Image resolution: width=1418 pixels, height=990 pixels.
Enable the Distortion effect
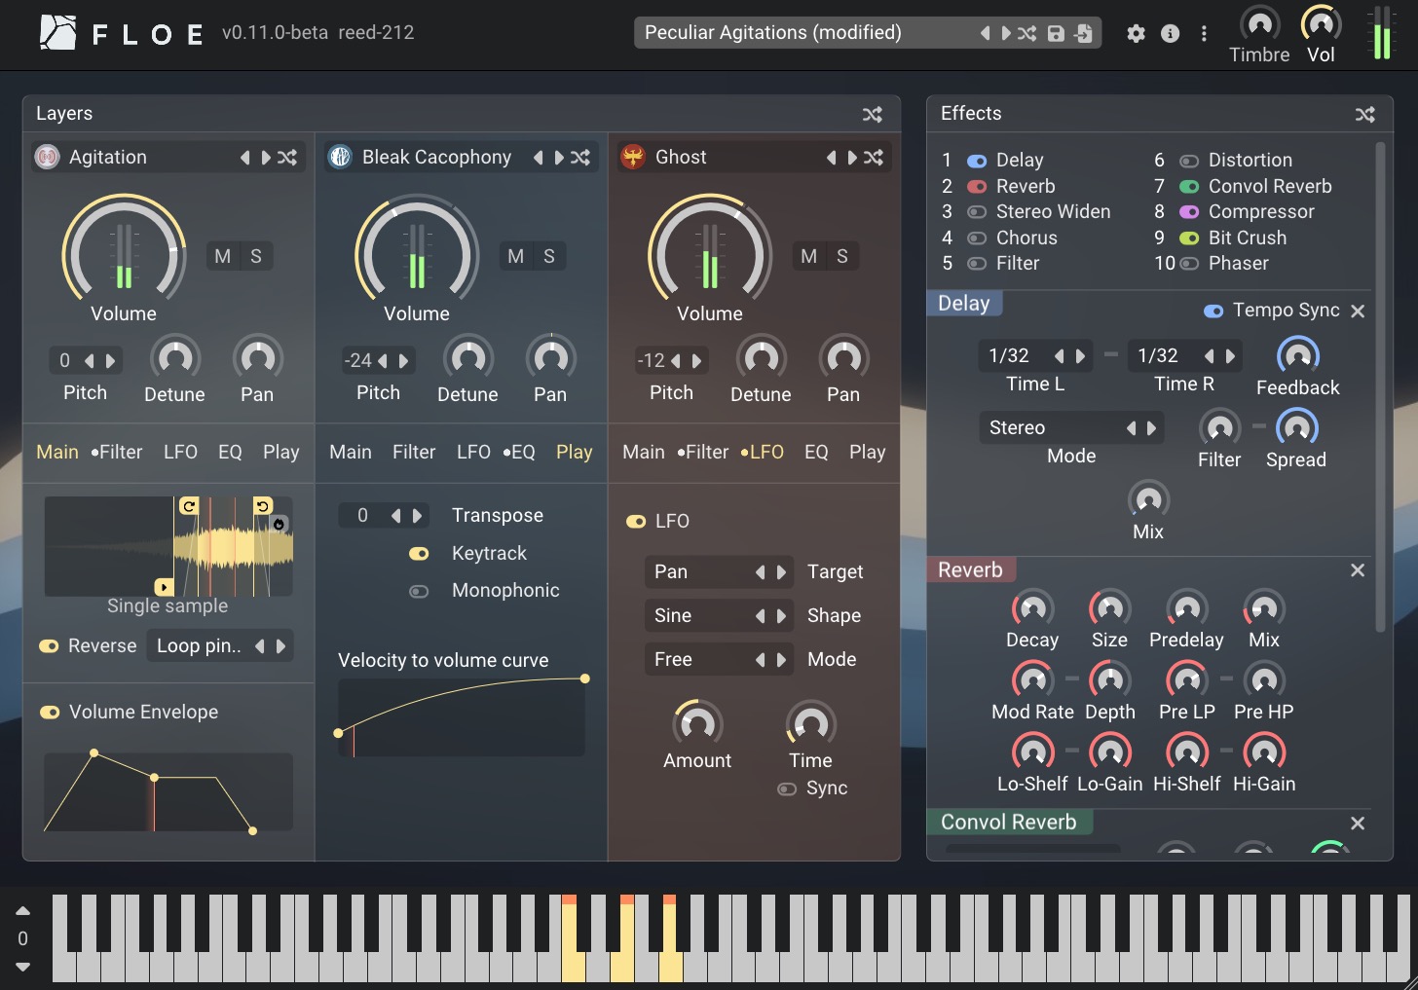[1189, 161]
